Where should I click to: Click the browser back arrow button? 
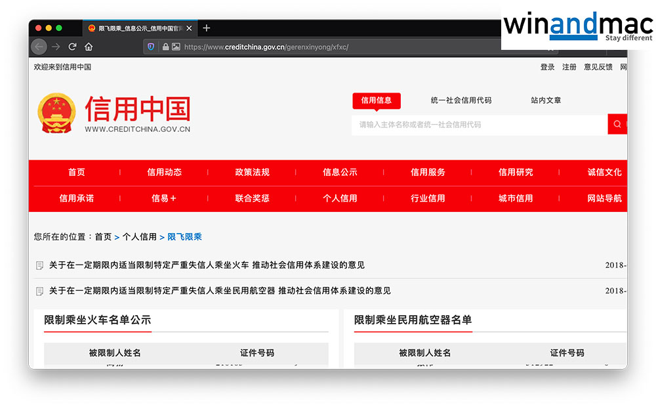39,47
